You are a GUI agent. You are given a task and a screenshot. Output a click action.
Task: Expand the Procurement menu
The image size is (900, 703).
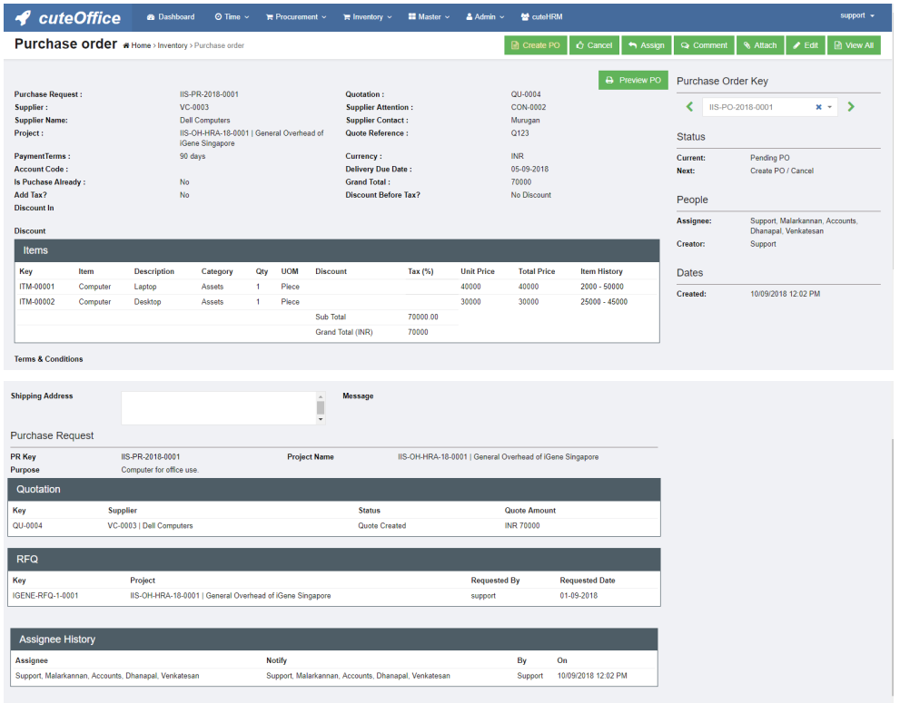[296, 16]
